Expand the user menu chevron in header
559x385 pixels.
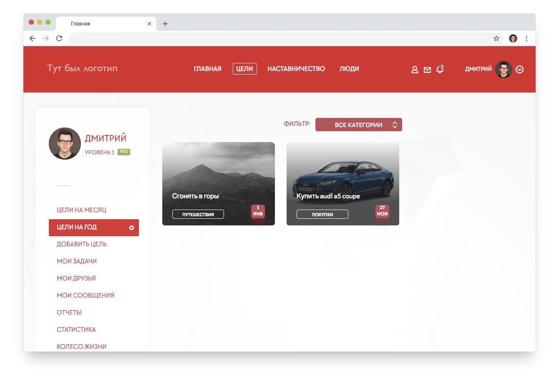519,70
